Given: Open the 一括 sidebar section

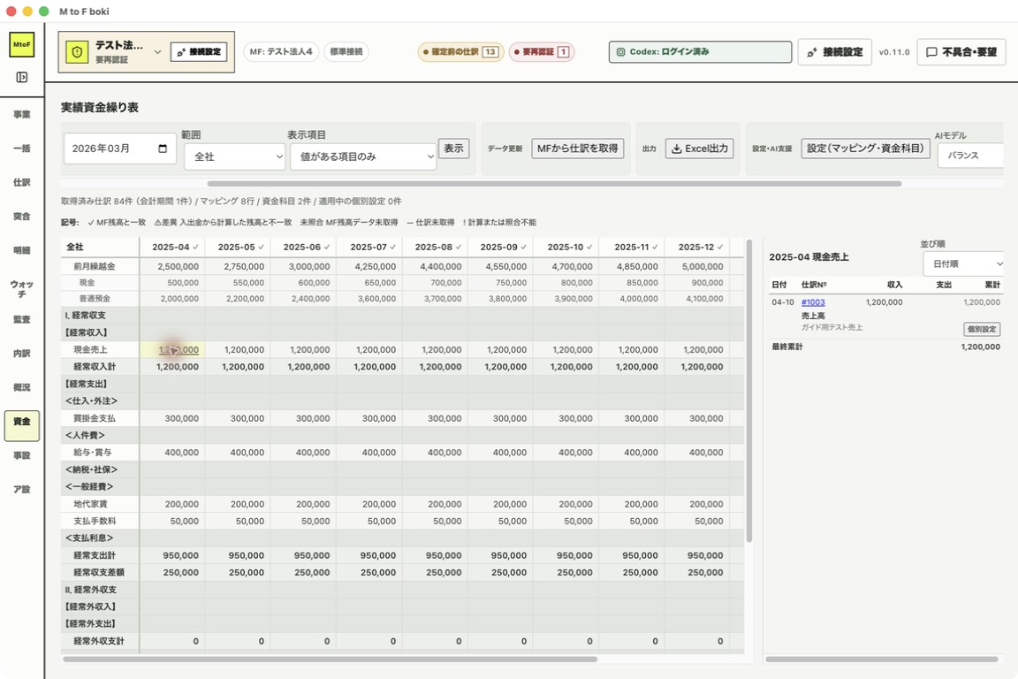Looking at the screenshot, I should pos(21,149).
